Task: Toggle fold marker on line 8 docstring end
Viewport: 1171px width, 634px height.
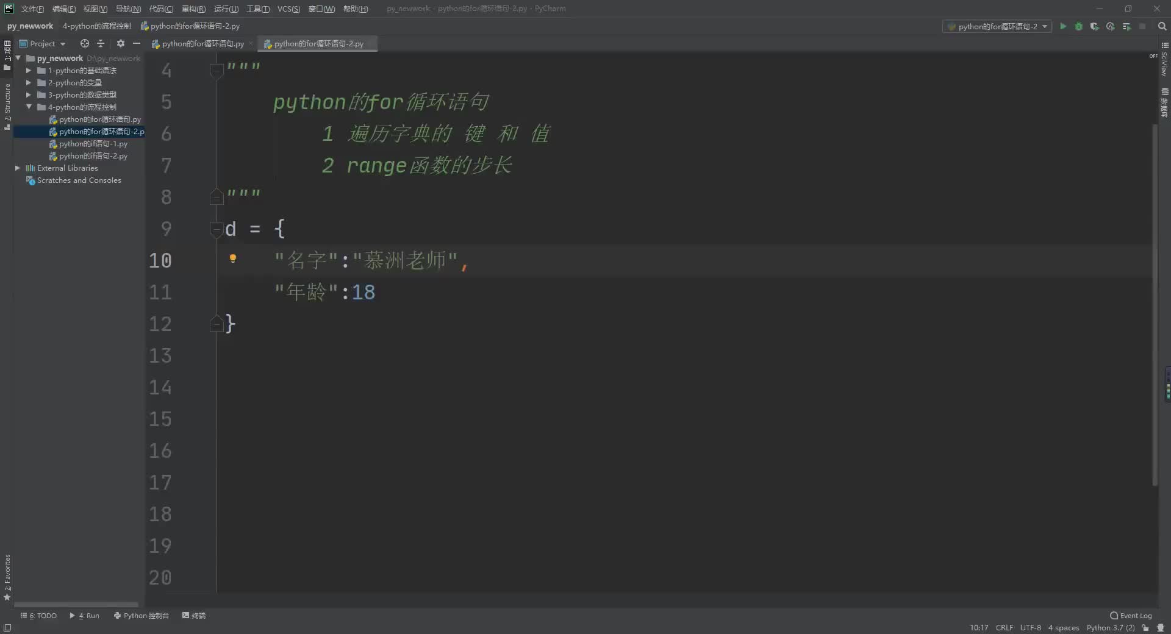Action: click(x=216, y=197)
